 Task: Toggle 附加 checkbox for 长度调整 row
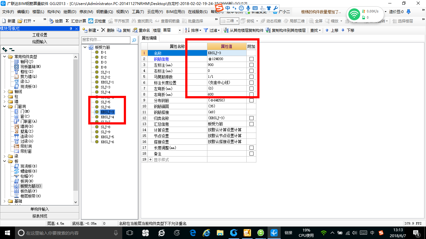pos(251,148)
